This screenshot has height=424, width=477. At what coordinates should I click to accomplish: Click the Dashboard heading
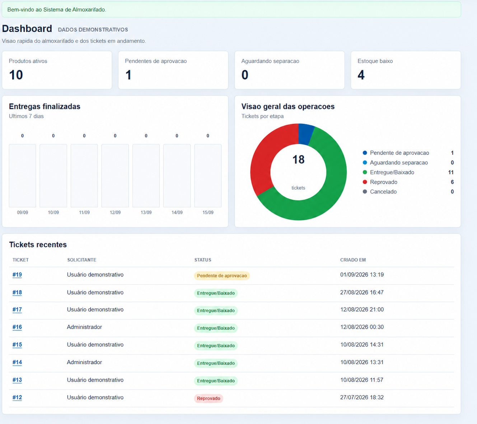click(x=27, y=29)
